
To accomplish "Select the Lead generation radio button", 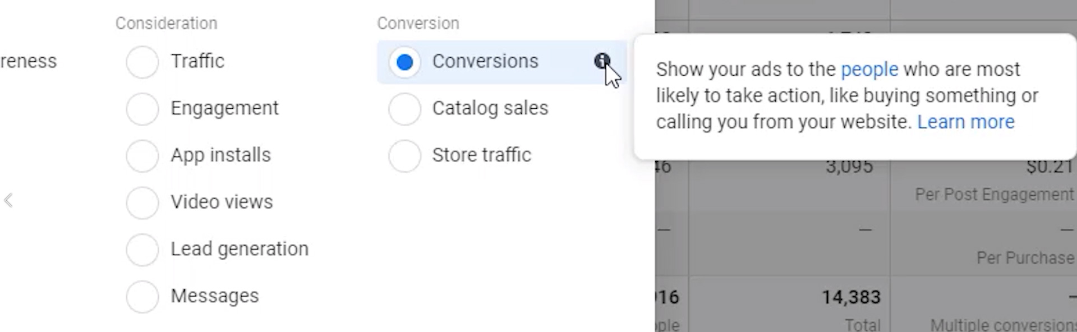I will pyautogui.click(x=142, y=250).
